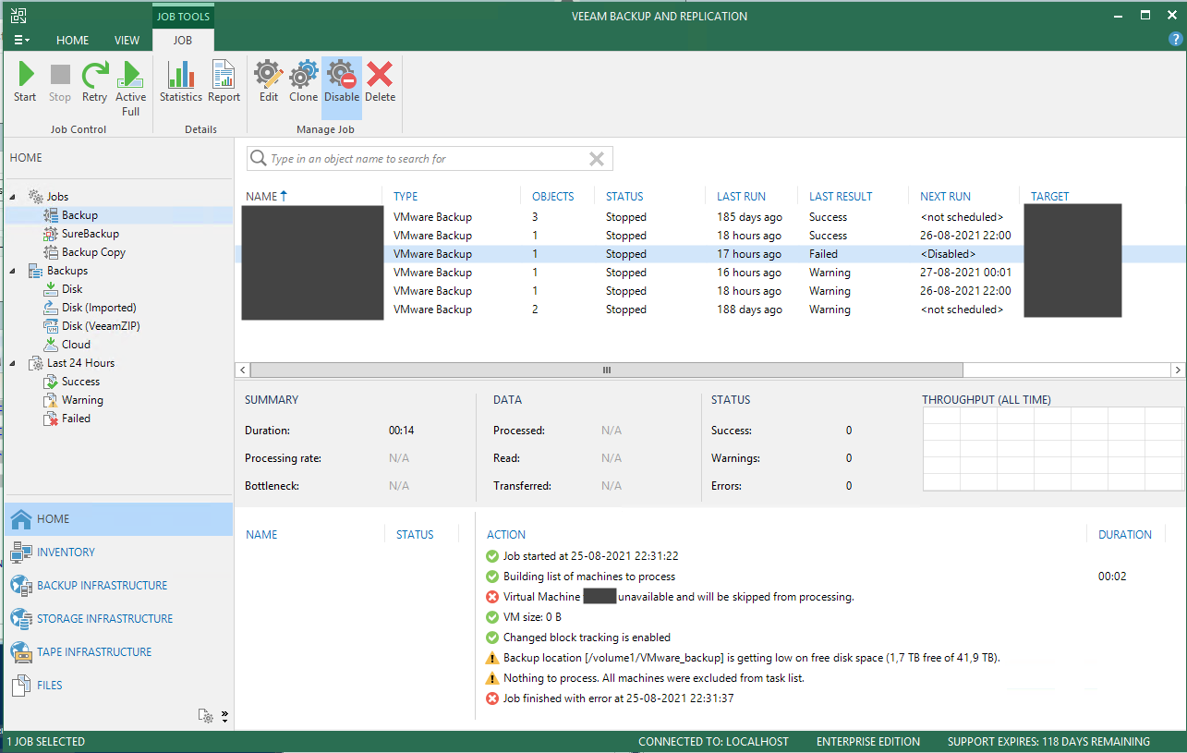Run an Active Full backup
The image size is (1187, 753).
pyautogui.click(x=130, y=88)
